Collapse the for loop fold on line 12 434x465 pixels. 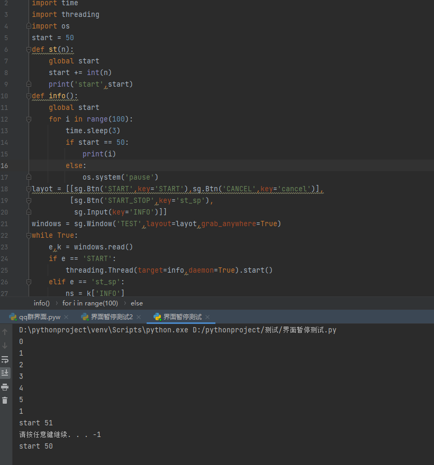[x=29, y=119]
